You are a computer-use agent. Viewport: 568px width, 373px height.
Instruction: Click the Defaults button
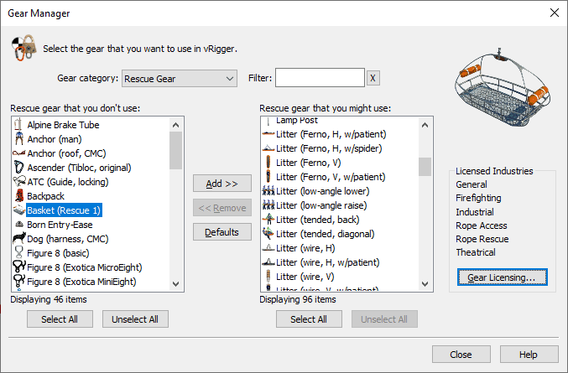[221, 232]
